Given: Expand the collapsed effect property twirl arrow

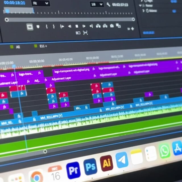Looking at the screenshot, I should pos(143,11).
